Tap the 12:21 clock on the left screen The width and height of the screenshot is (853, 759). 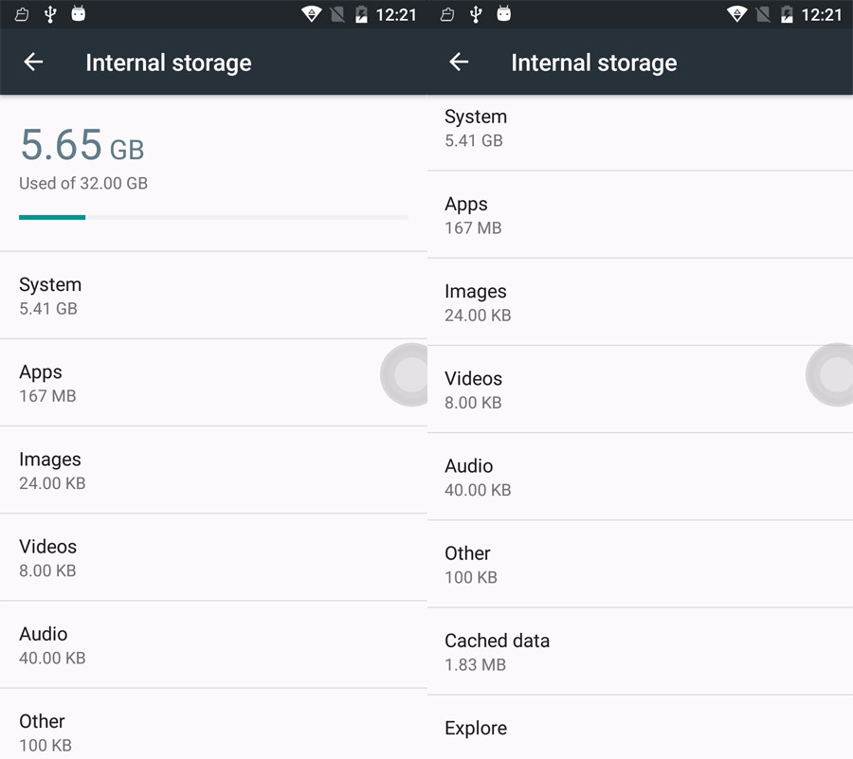pos(395,14)
